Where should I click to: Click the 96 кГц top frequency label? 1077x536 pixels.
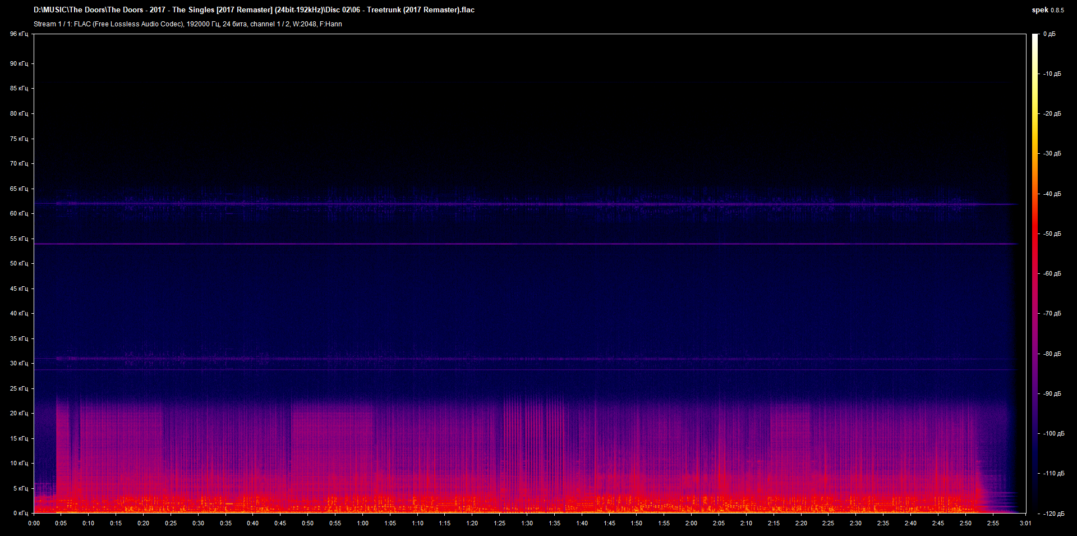(x=19, y=34)
